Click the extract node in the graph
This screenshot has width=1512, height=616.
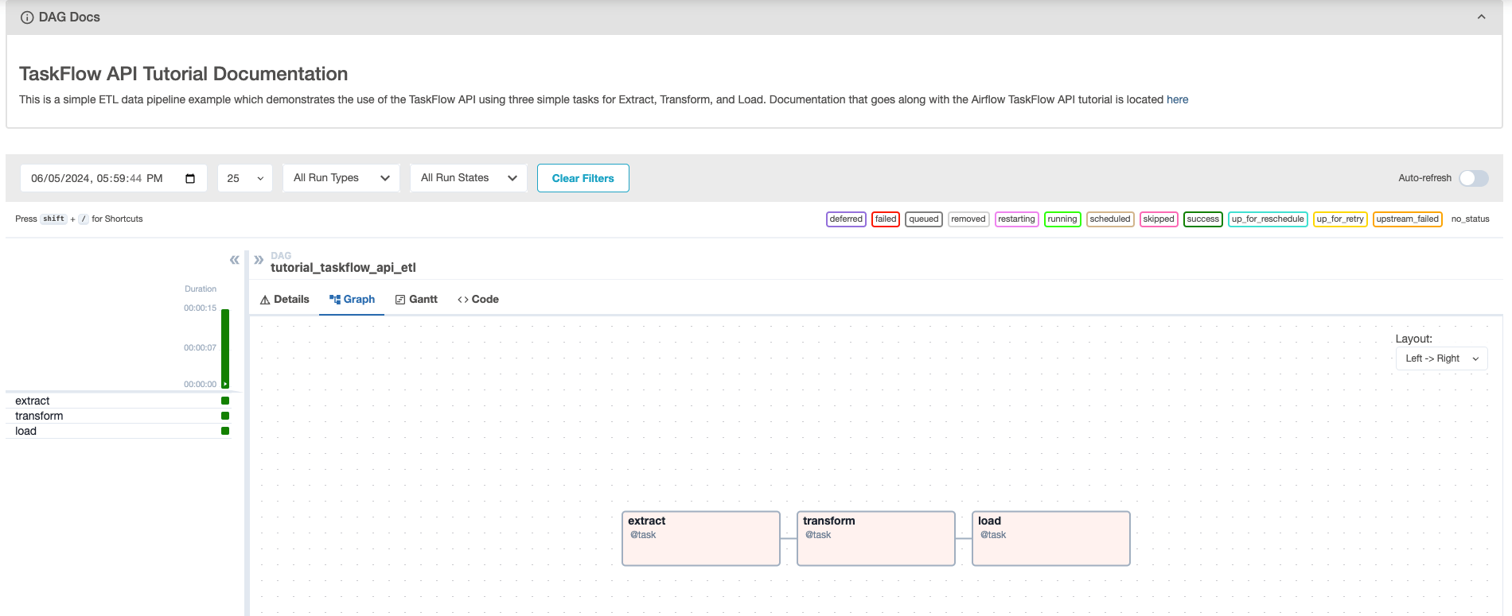pyautogui.click(x=701, y=539)
